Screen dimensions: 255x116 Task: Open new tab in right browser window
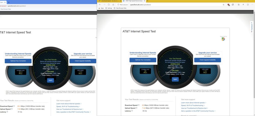(148, 1)
